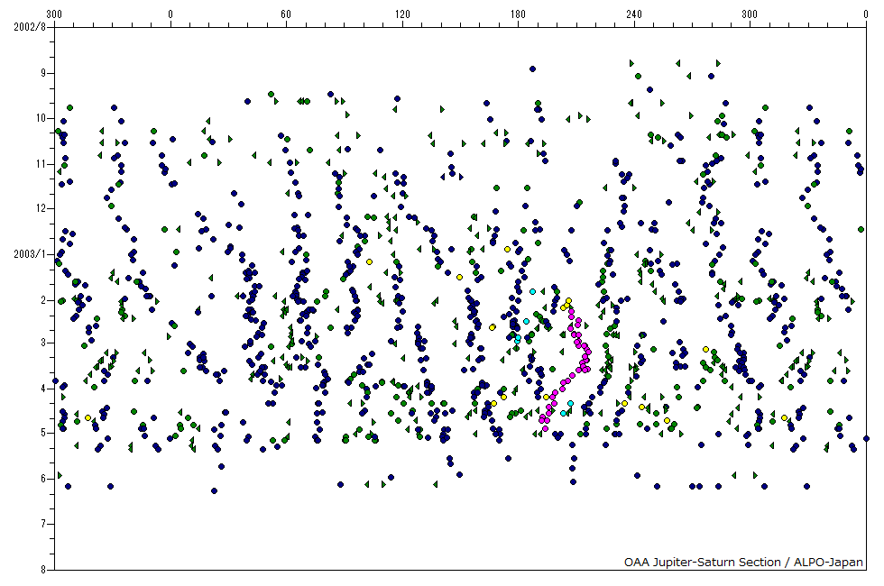Click the 180 longitude label on the top axis

pyautogui.click(x=518, y=14)
